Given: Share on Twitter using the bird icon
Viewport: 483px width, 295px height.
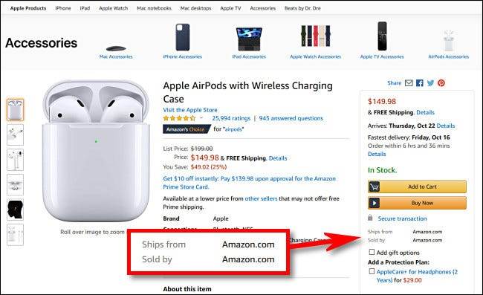Looking at the screenshot, I should 431,82.
